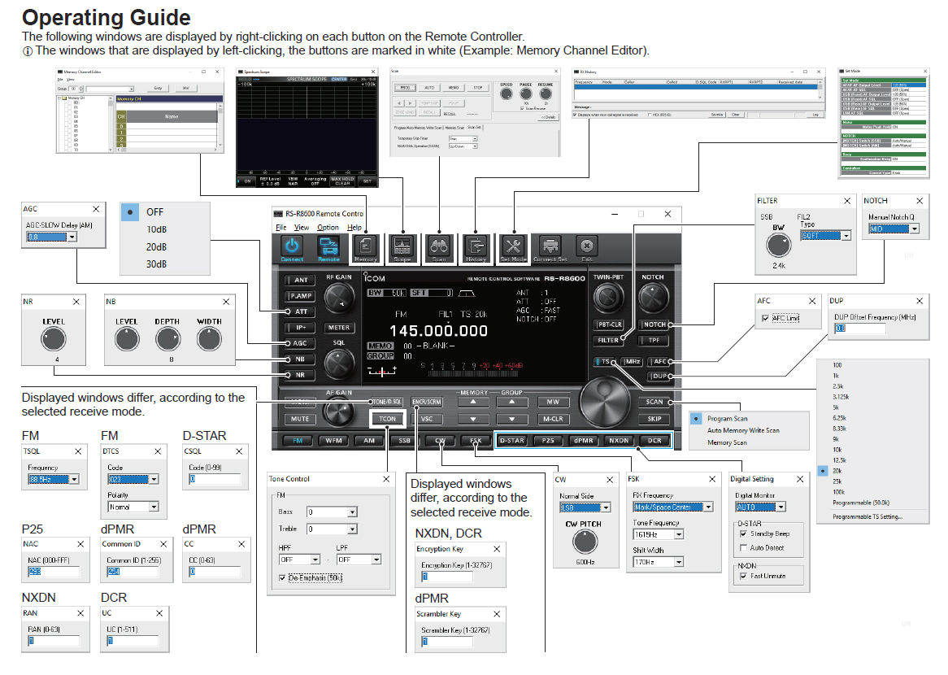Click the CW PITCH knob
Viewport: 948px width, 675px height.
pos(585,542)
